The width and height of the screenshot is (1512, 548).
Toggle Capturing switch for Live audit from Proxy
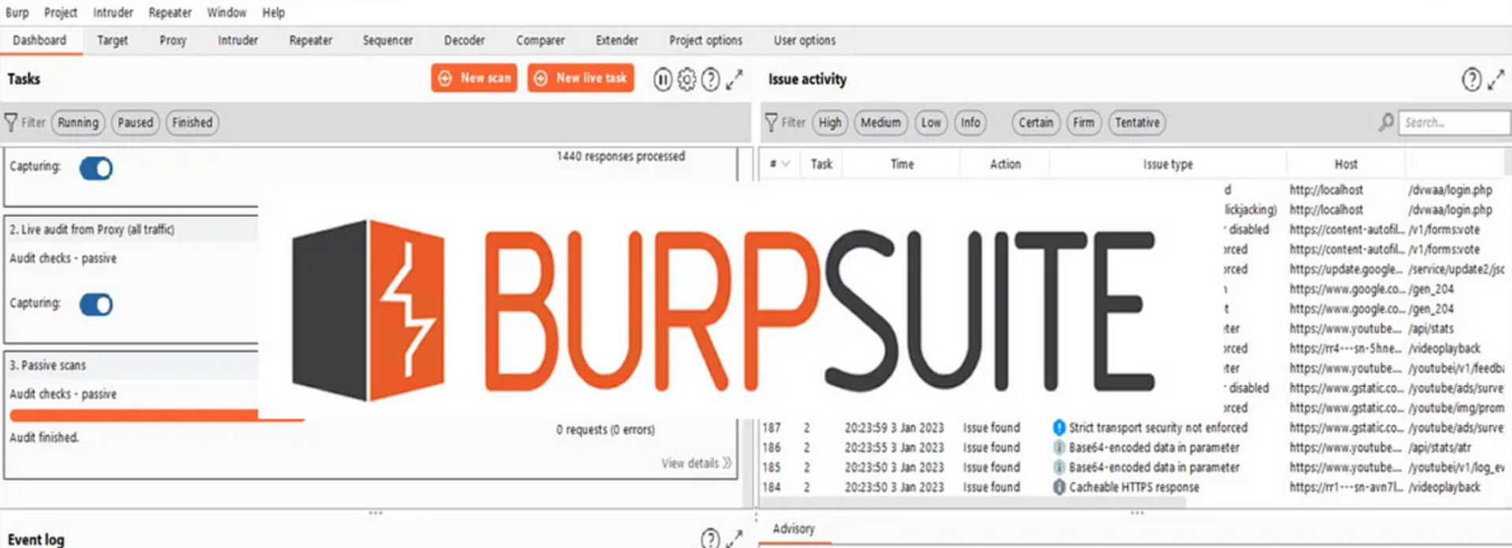point(96,304)
